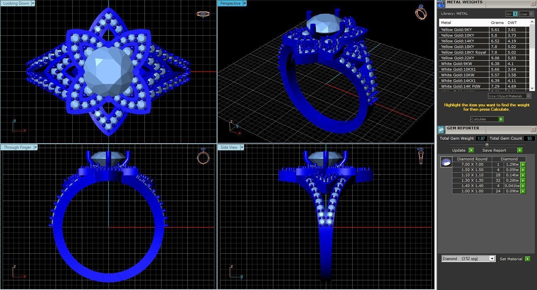This screenshot has width=537, height=290.
Task: Click the green arrow next to Update
Action: coord(471,150)
